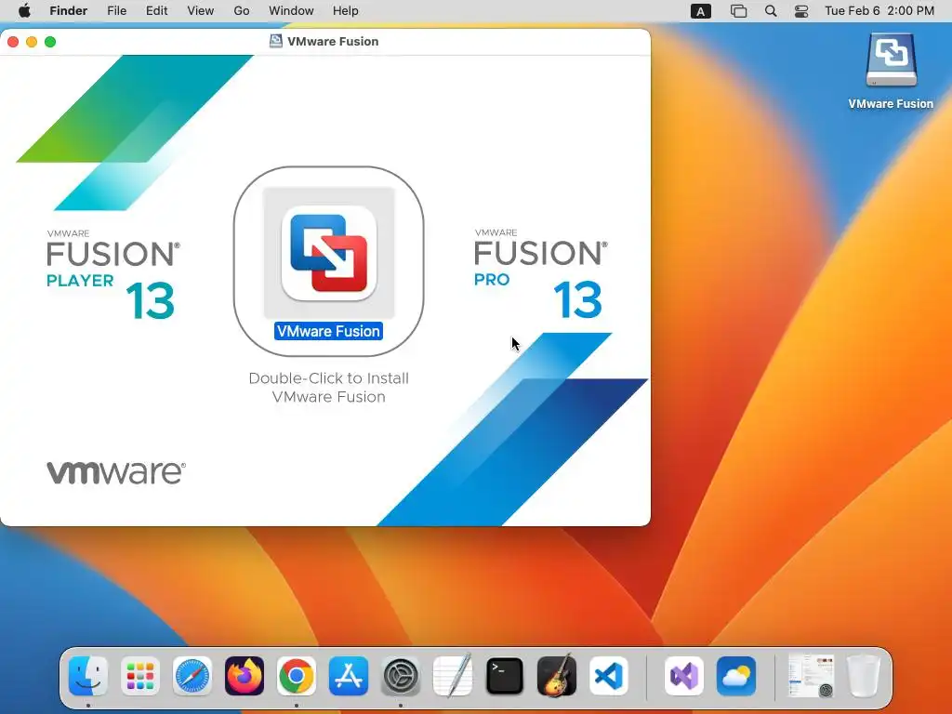Open Google Chrome from the Dock
The width and height of the screenshot is (952, 714).
pyautogui.click(x=297, y=676)
